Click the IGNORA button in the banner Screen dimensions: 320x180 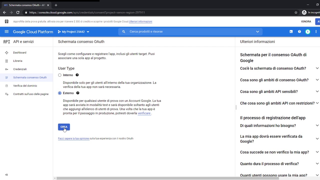pyautogui.click(x=306, y=21)
